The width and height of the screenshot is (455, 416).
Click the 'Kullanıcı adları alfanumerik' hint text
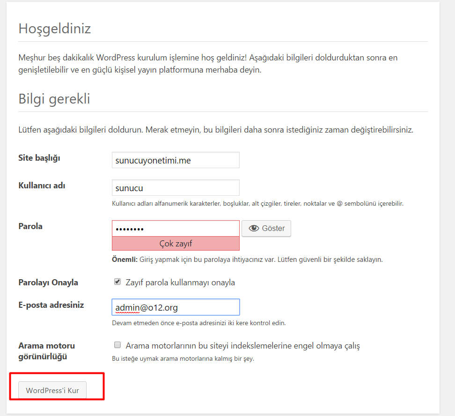[x=257, y=204]
